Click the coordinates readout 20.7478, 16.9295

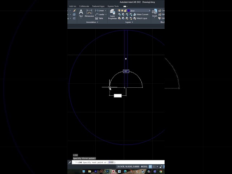pos(128,167)
